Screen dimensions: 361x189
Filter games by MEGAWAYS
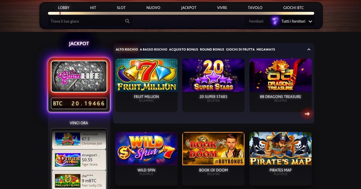(x=266, y=49)
